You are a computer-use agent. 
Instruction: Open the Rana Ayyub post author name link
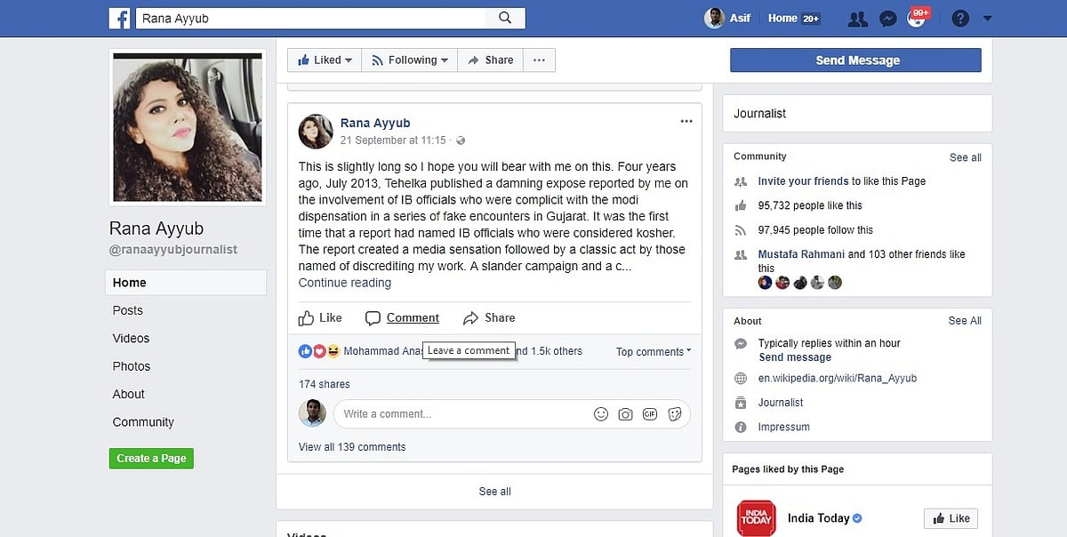point(375,123)
